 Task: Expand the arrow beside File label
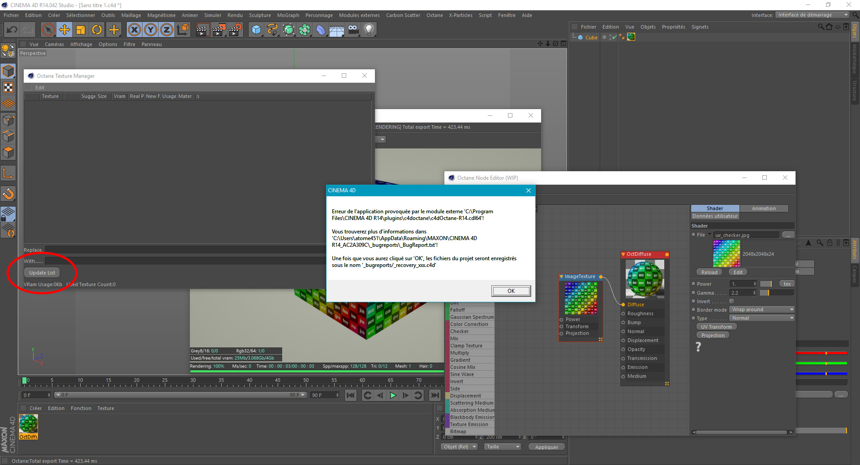[x=709, y=234]
